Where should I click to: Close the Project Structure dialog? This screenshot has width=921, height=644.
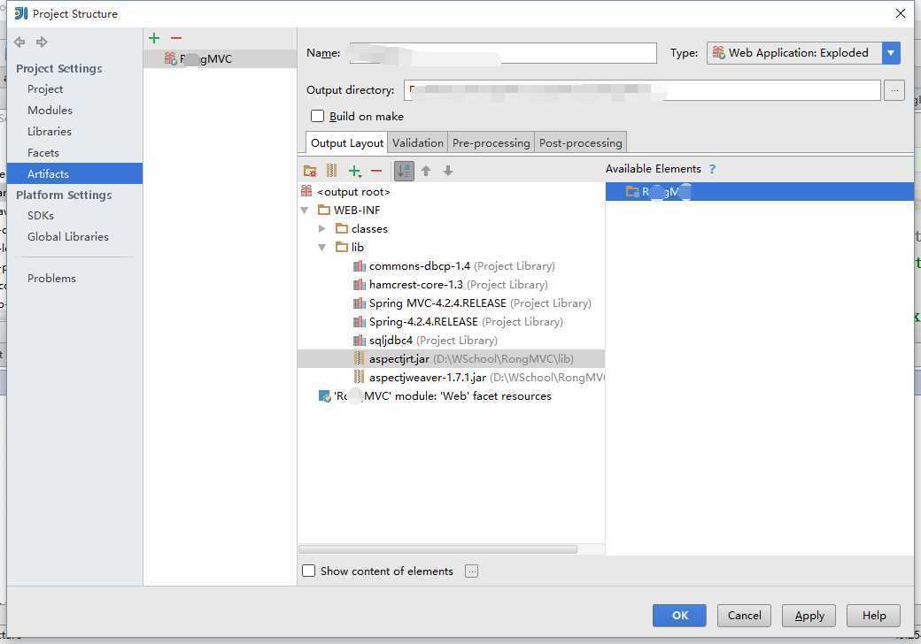pos(901,13)
